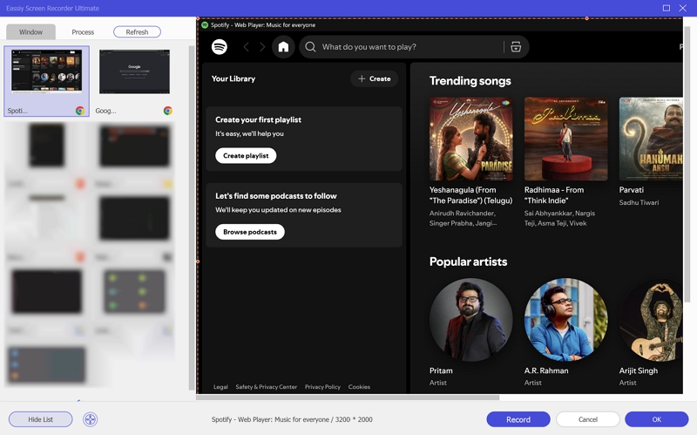Screen dimensions: 697x435
Task: Select the Spotify window thumbnail
Action: point(47,81)
